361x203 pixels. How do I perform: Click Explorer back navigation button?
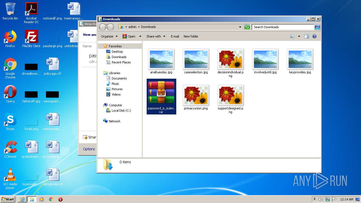coord(103,27)
